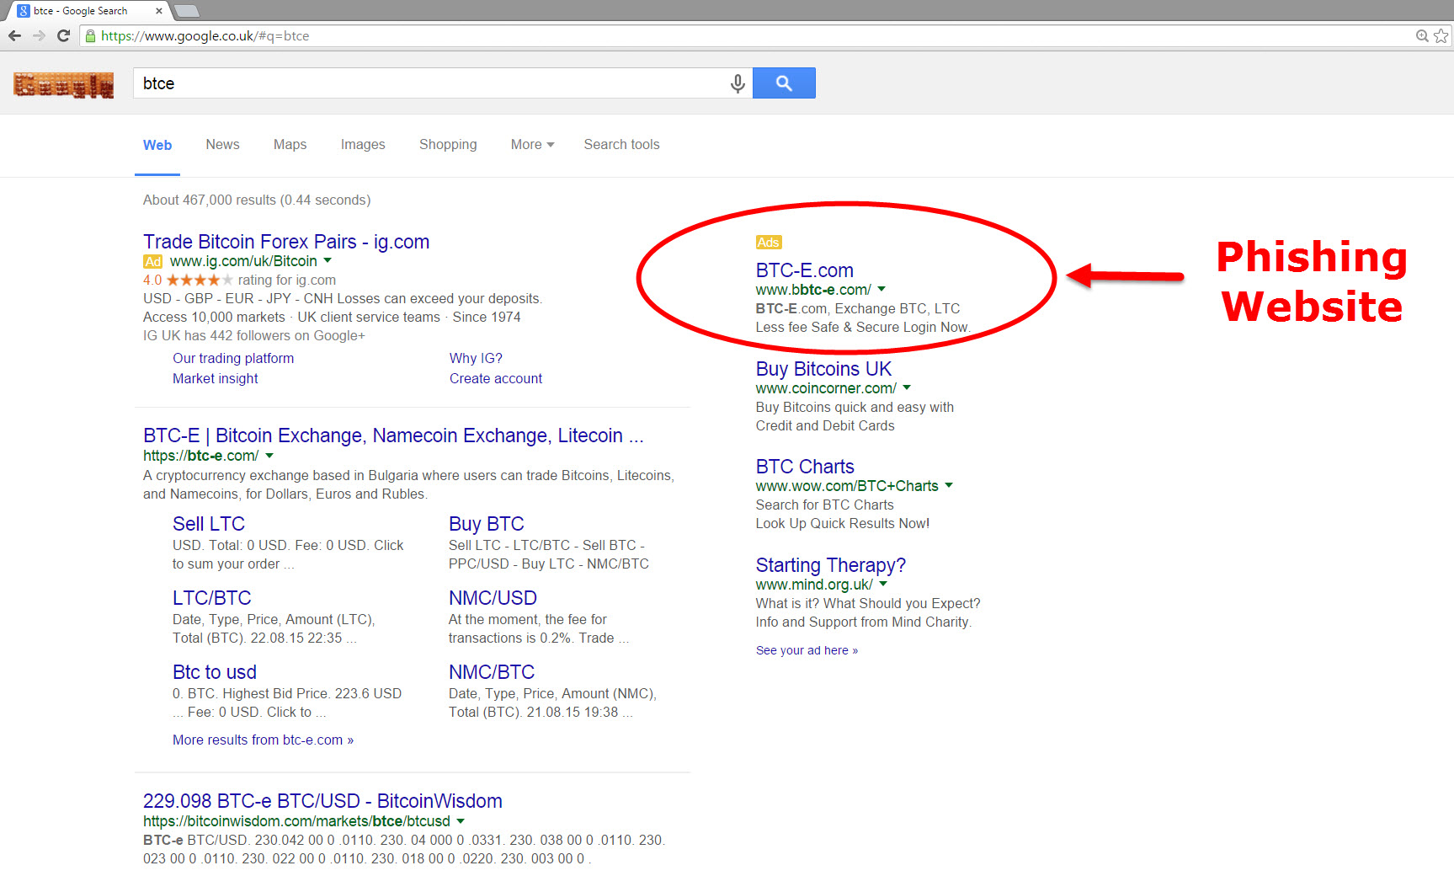Screen dimensions: 1454x876
Task: Open the 'BTC-E | Bitcoin Exchange' result
Action: click(393, 435)
